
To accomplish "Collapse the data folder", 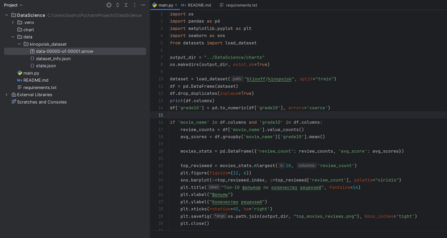I will pyautogui.click(x=13, y=37).
